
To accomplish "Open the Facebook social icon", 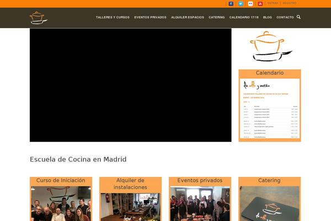I will coord(231,4).
